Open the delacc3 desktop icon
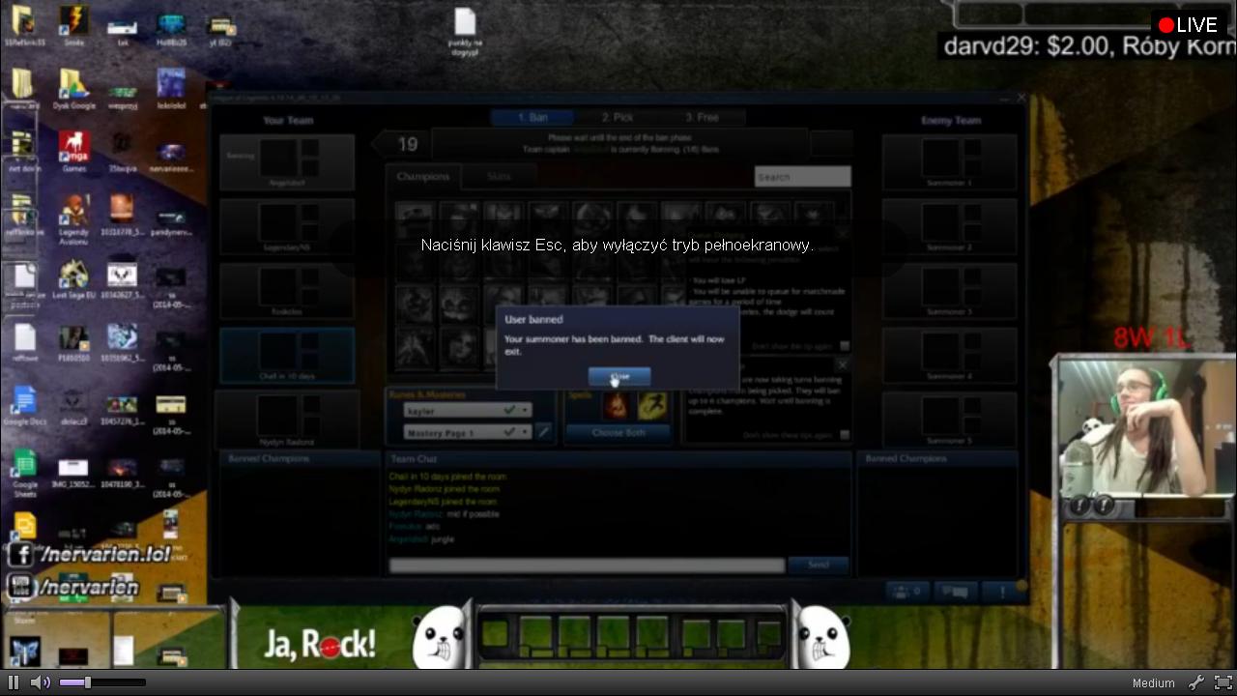 (73, 408)
